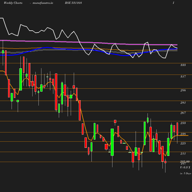This screenshot has width=192, height=192.
Task: Click the 267 price level label
Action: point(183,113)
